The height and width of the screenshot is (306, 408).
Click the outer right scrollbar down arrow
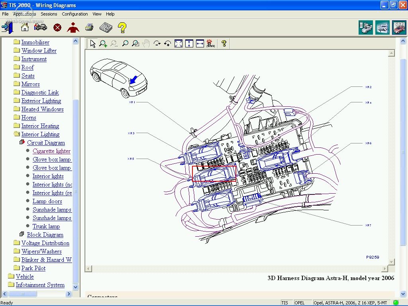(x=403, y=294)
